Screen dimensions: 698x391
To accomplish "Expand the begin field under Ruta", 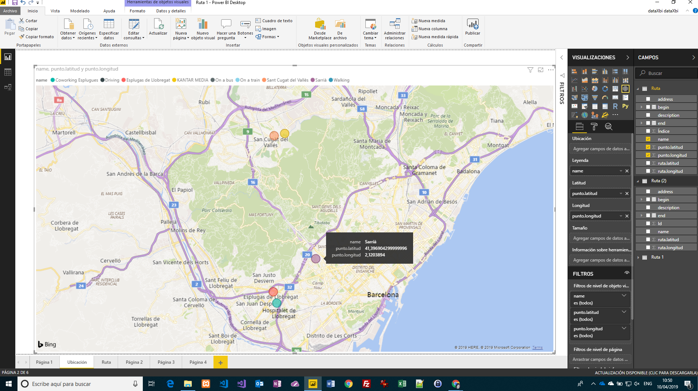I will [641, 107].
